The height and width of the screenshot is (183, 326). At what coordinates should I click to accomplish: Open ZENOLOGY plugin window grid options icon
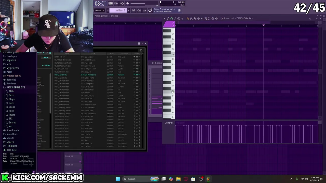click(x=139, y=44)
